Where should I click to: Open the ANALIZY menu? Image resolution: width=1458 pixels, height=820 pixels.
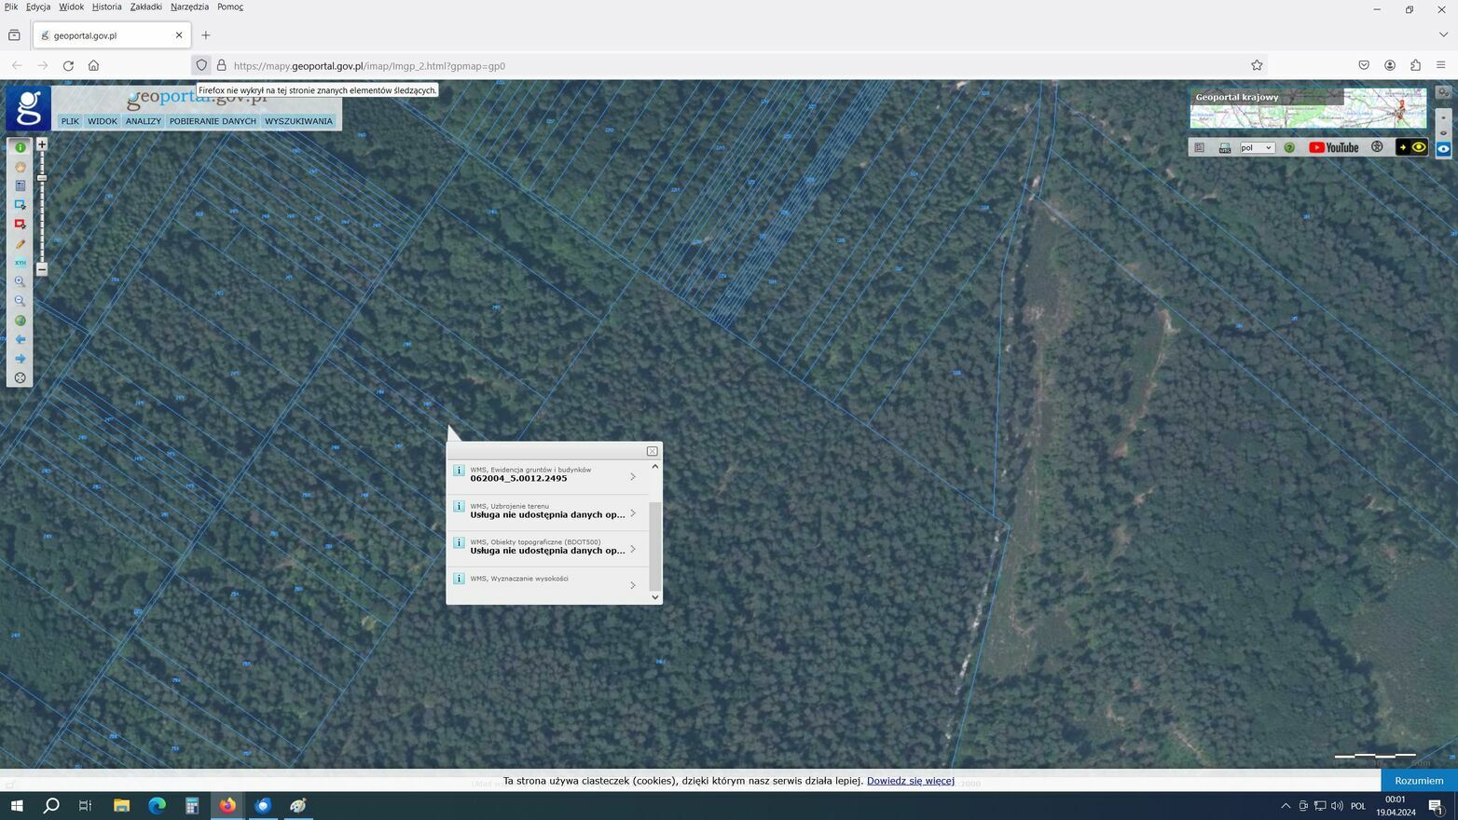pyautogui.click(x=144, y=121)
